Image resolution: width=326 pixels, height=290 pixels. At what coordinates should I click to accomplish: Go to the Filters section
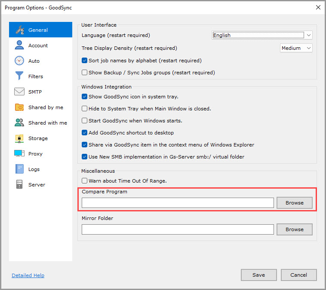[40, 76]
